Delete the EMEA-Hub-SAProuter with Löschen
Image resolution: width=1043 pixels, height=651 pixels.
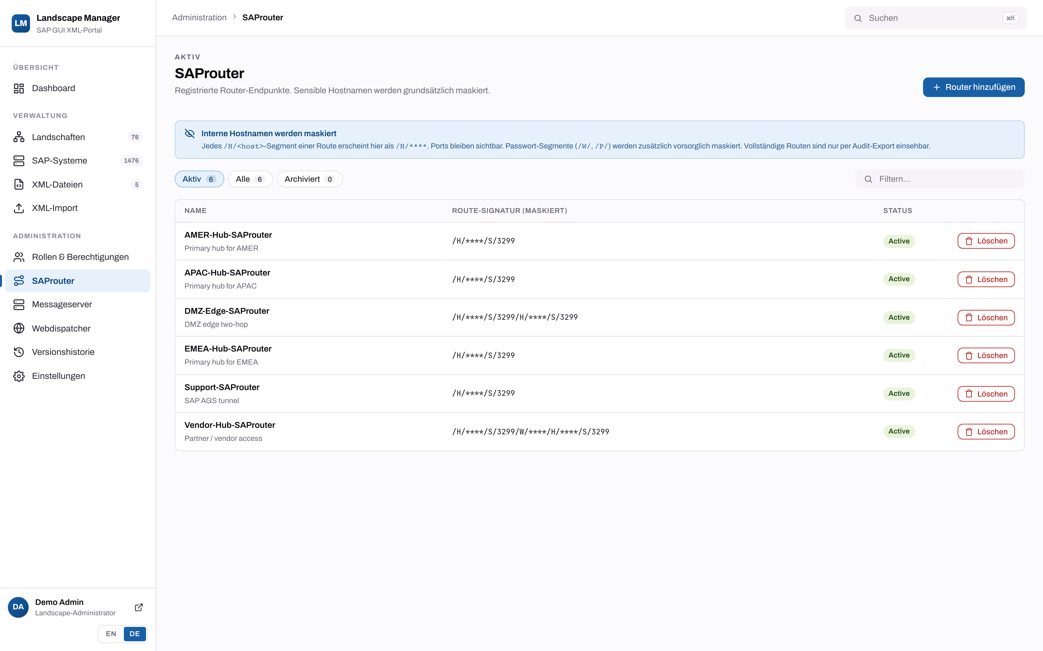pyautogui.click(x=986, y=356)
